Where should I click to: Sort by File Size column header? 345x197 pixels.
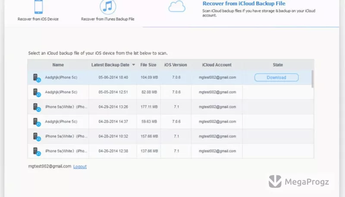click(148, 65)
